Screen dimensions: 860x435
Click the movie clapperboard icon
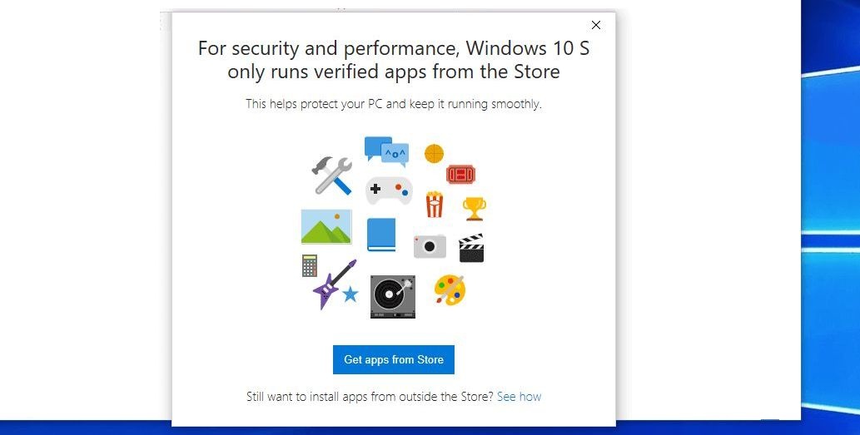[471, 248]
